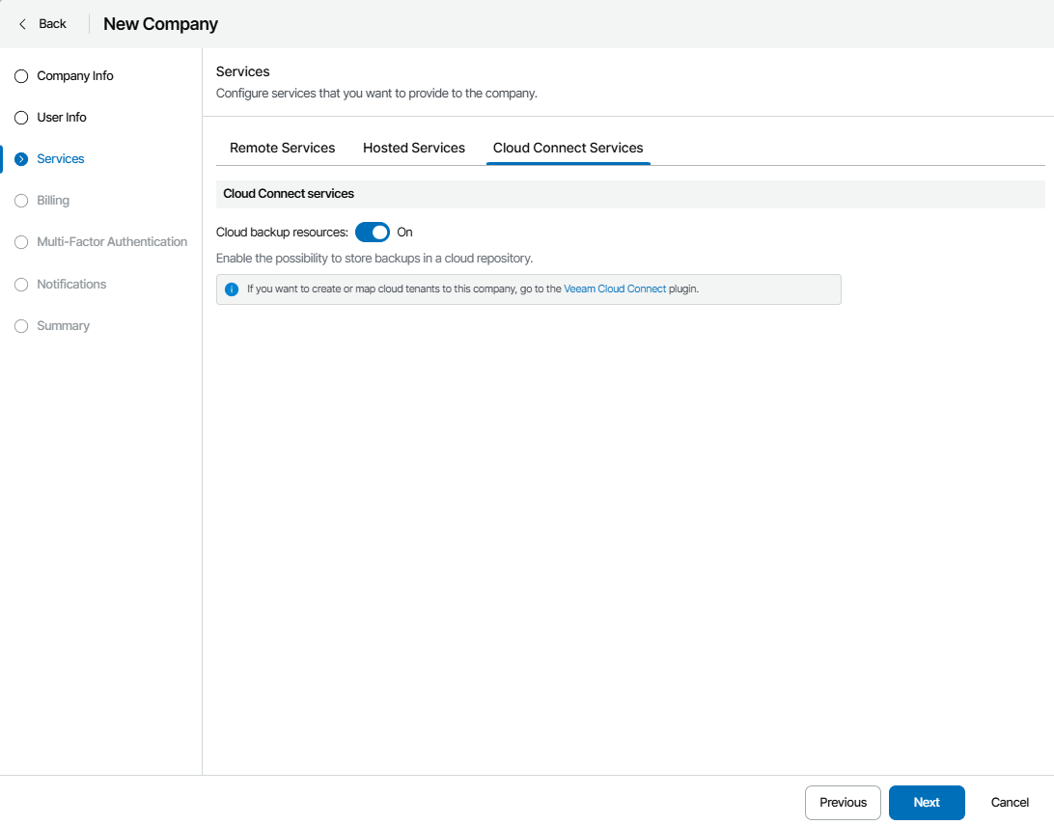
Task: Open the Veeam Cloud Connect plugin link
Action: (615, 289)
